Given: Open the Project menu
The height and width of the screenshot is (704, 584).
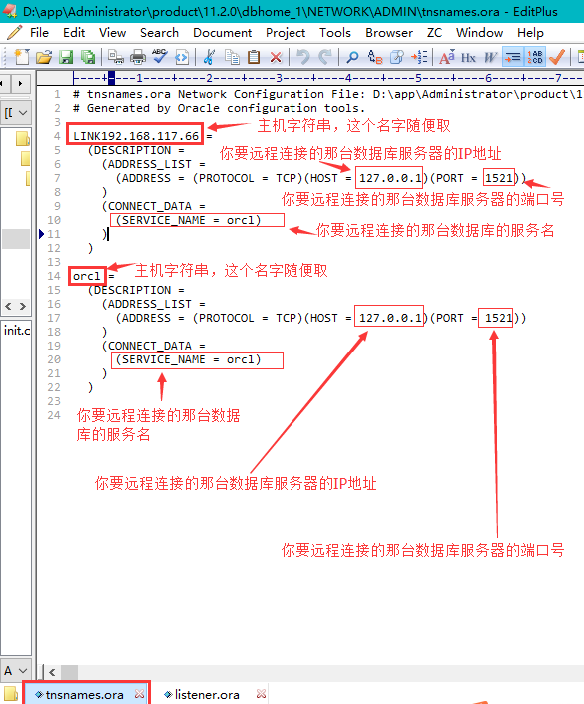Looking at the screenshot, I should pos(286,33).
